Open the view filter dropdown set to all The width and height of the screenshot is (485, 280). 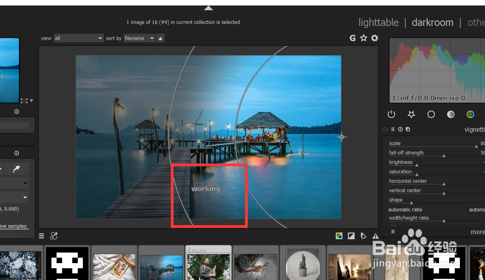pyautogui.click(x=79, y=38)
